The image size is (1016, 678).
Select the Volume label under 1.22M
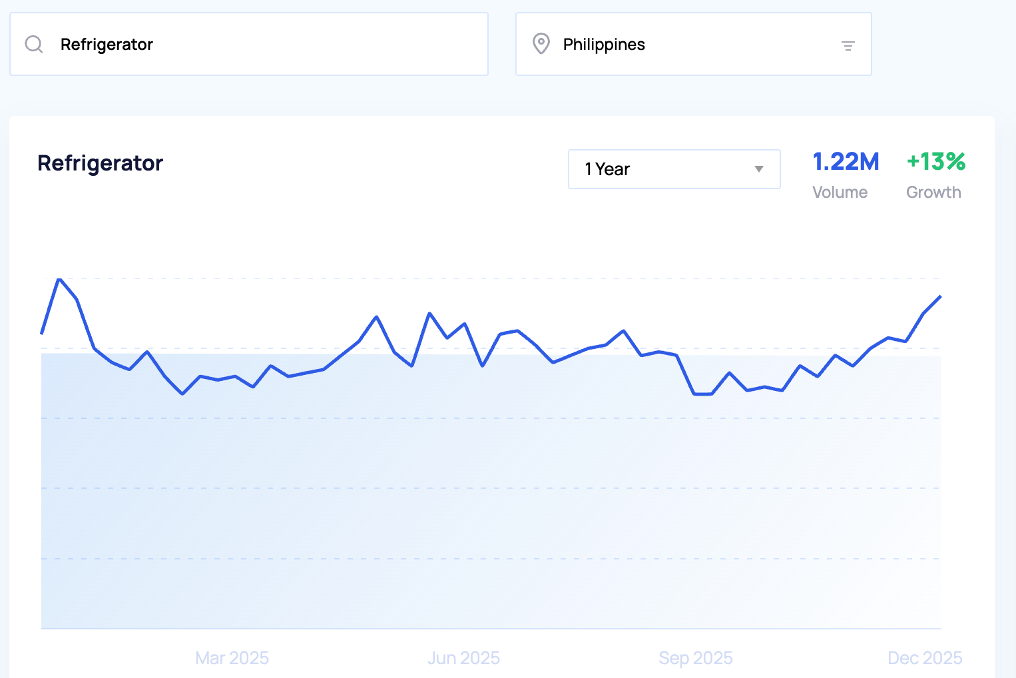click(x=840, y=192)
